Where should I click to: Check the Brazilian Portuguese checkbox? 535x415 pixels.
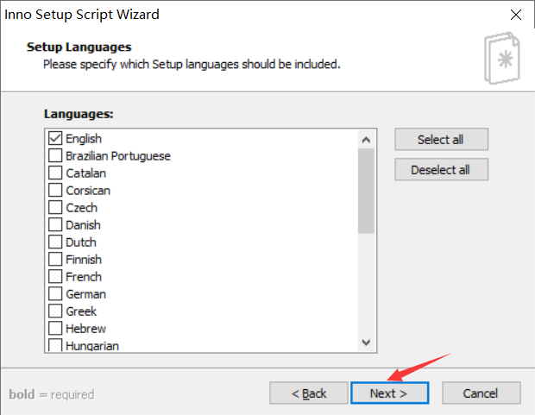click(55, 155)
